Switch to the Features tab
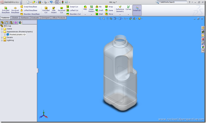206x123 pixels. (5, 18)
